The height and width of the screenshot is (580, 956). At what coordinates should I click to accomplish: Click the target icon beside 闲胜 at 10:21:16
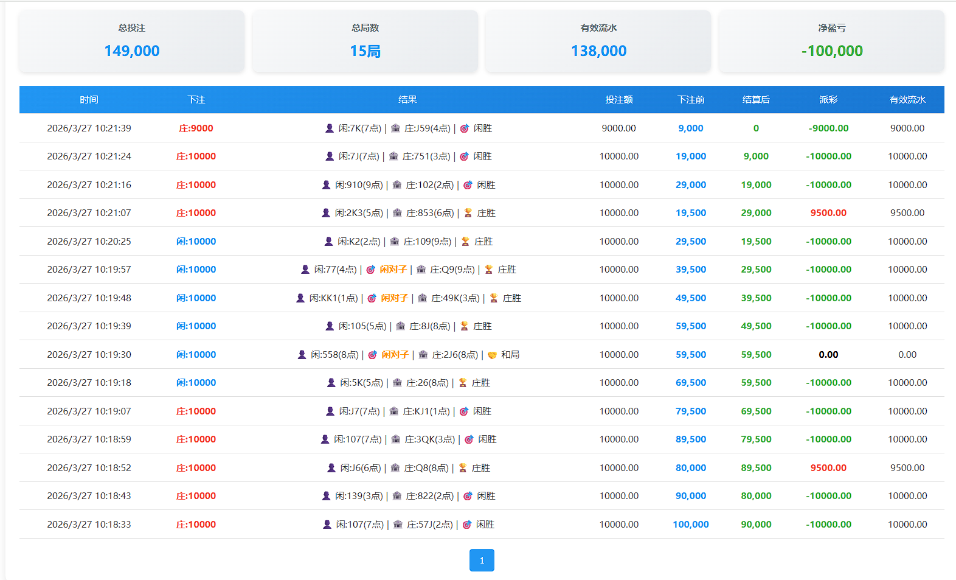468,185
